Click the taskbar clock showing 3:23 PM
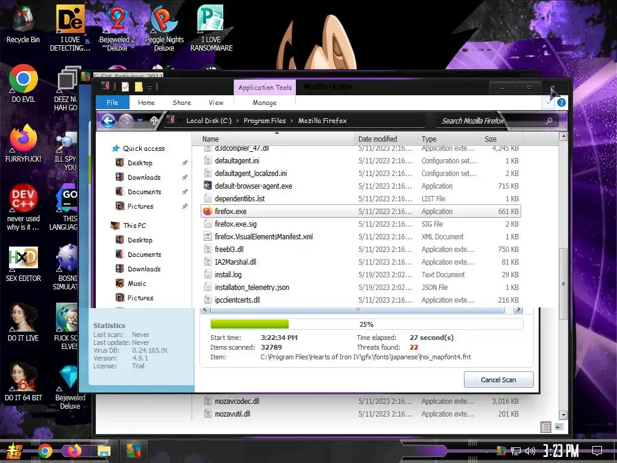This screenshot has width=617, height=463. click(561, 451)
